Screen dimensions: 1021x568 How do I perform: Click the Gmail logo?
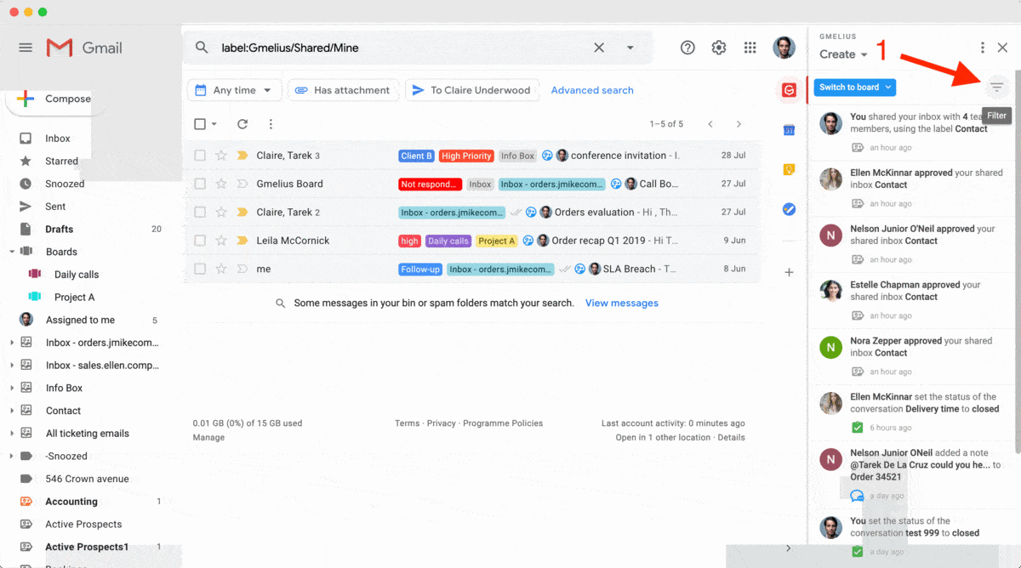pyautogui.click(x=85, y=48)
